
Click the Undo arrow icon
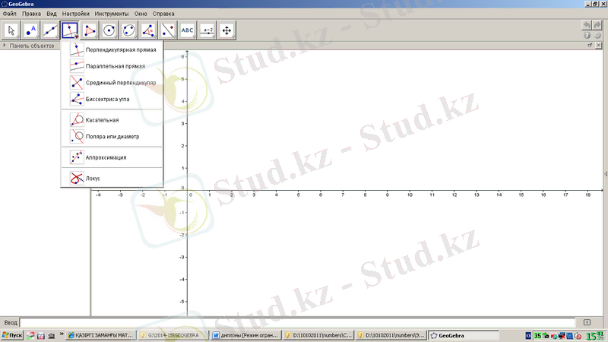[x=587, y=25]
